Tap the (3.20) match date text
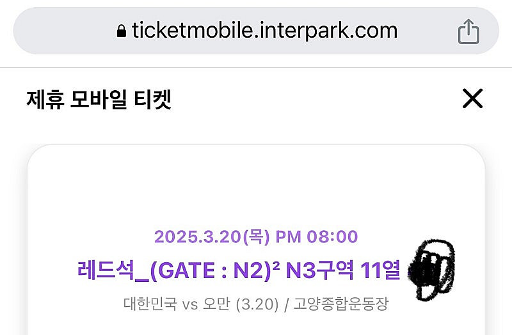The height and width of the screenshot is (335, 512). tap(257, 304)
